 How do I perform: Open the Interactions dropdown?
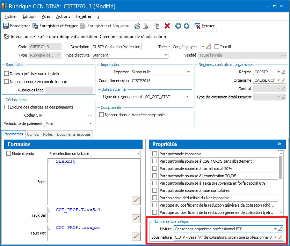click(x=20, y=37)
